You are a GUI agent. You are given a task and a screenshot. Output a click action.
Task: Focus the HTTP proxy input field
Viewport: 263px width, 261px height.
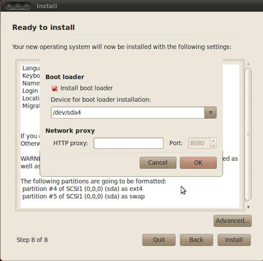click(x=128, y=143)
